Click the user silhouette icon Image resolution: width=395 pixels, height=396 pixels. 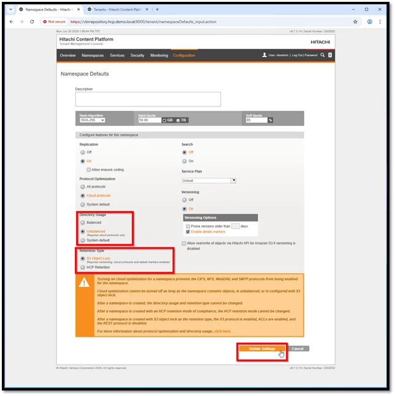264,55
